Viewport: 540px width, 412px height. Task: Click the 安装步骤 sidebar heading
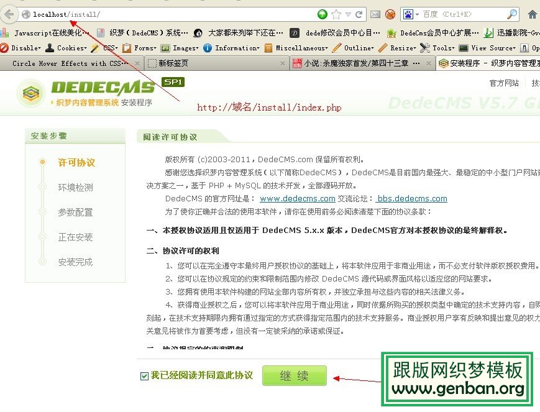[49, 136]
